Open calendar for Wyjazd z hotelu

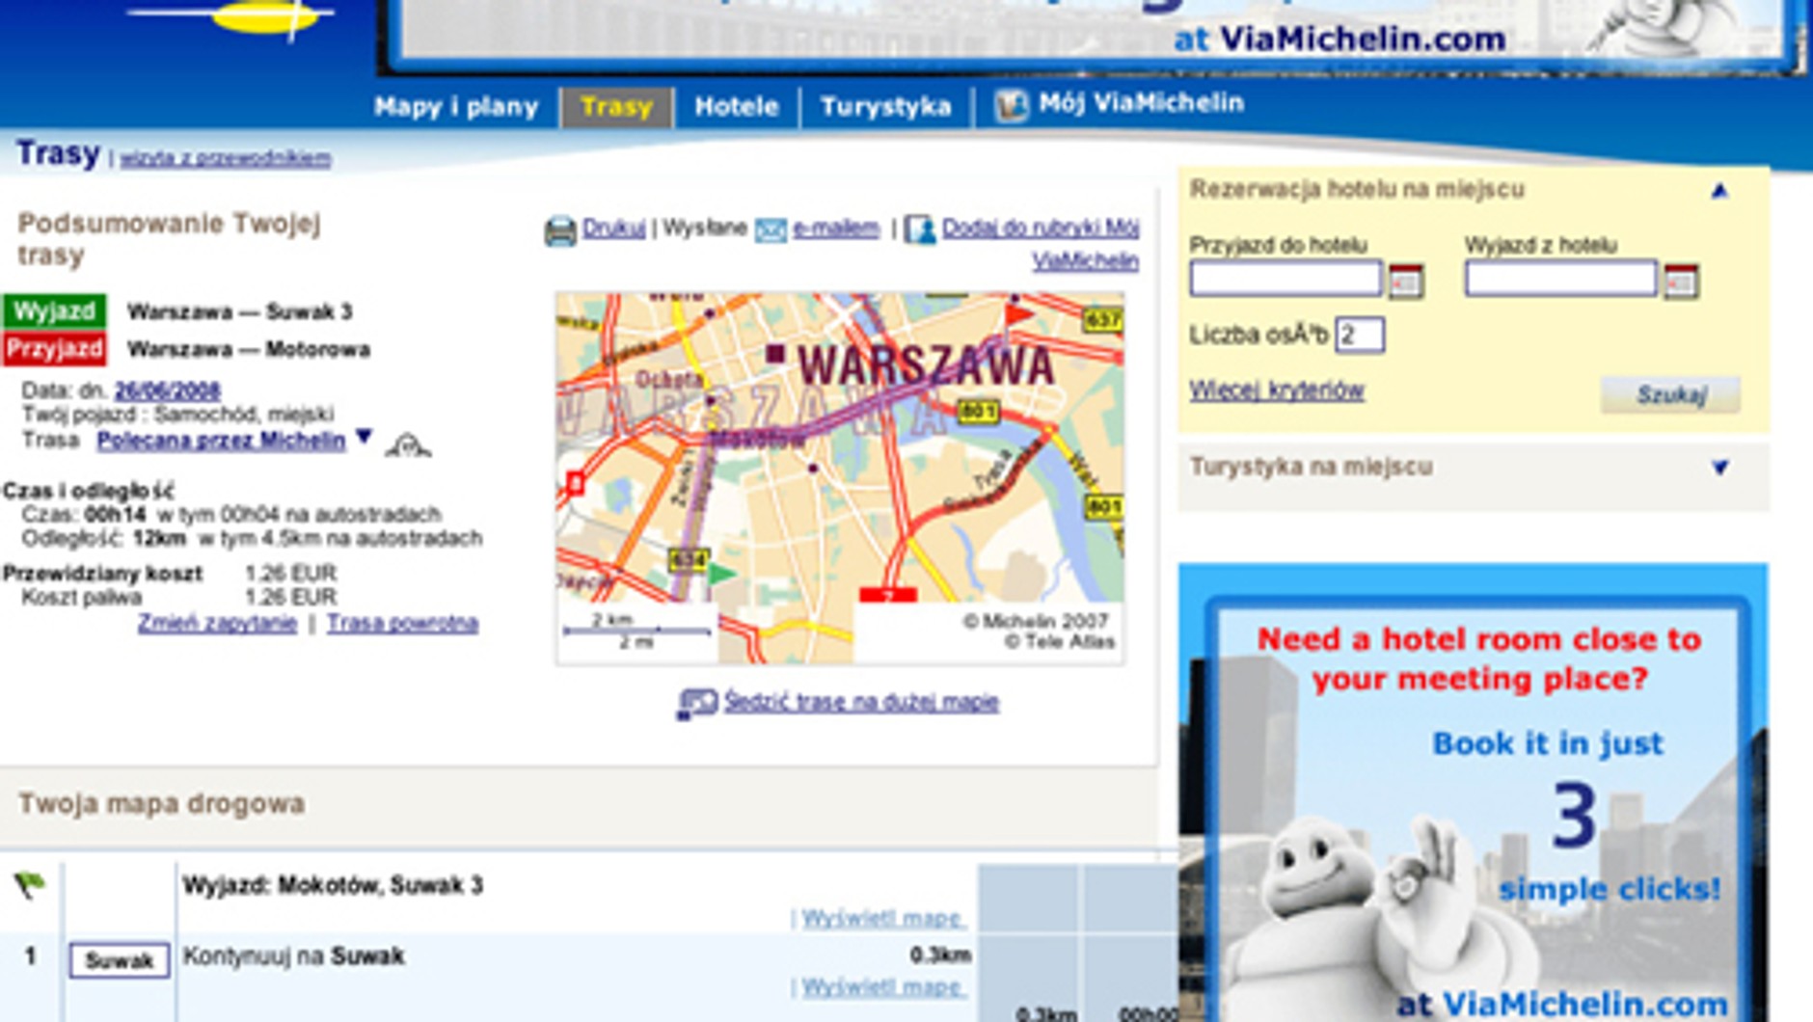1681,281
